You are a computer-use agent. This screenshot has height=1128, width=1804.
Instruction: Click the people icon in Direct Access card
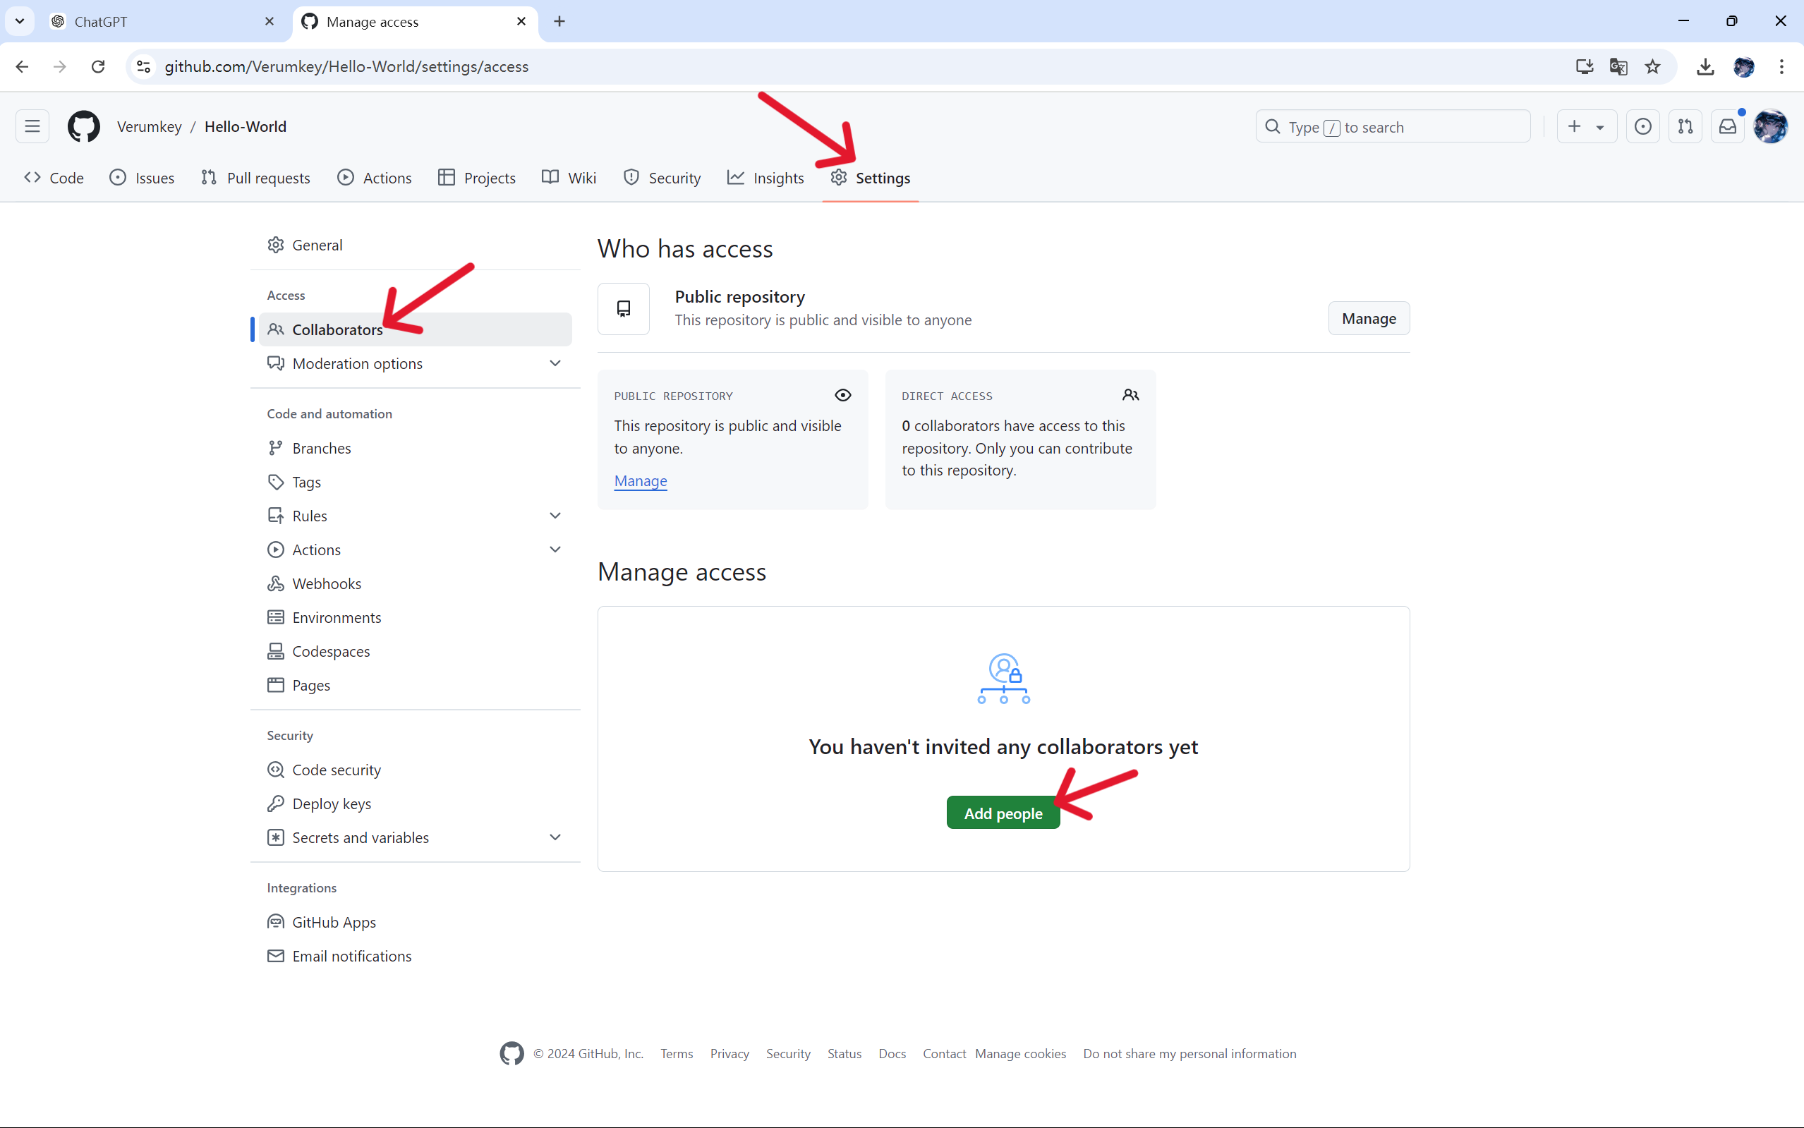(1130, 395)
